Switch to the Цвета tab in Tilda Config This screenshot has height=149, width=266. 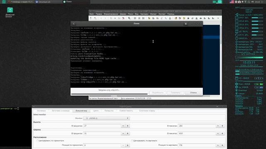[96, 111]
